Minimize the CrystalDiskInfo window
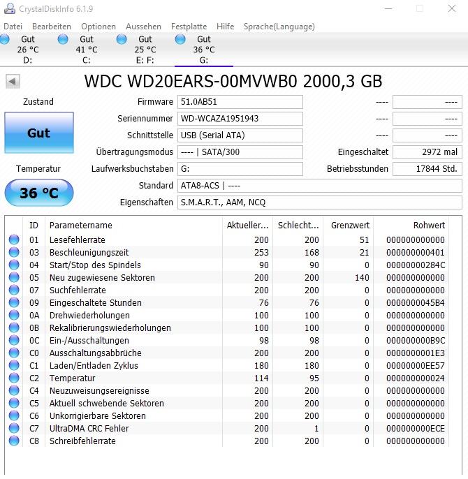This screenshot has width=468, height=479. click(x=388, y=8)
